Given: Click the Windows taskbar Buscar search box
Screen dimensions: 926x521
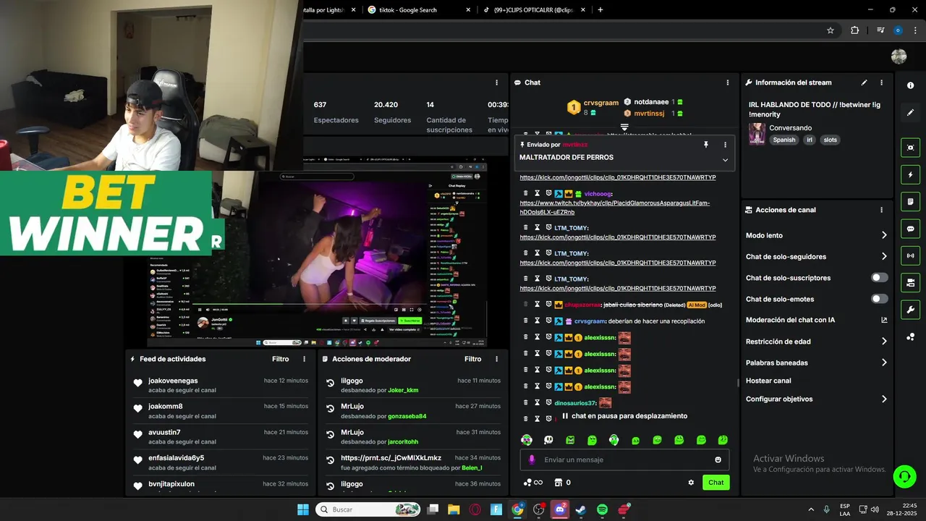Looking at the screenshot, I should pos(369,509).
